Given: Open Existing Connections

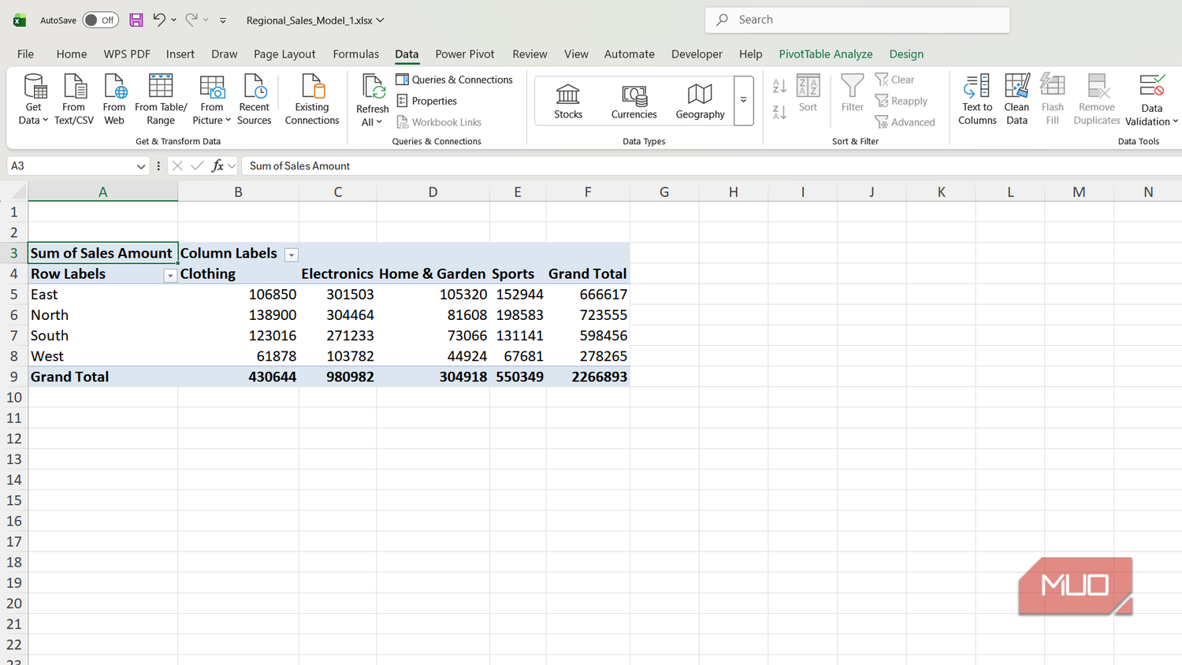Looking at the screenshot, I should [312, 99].
